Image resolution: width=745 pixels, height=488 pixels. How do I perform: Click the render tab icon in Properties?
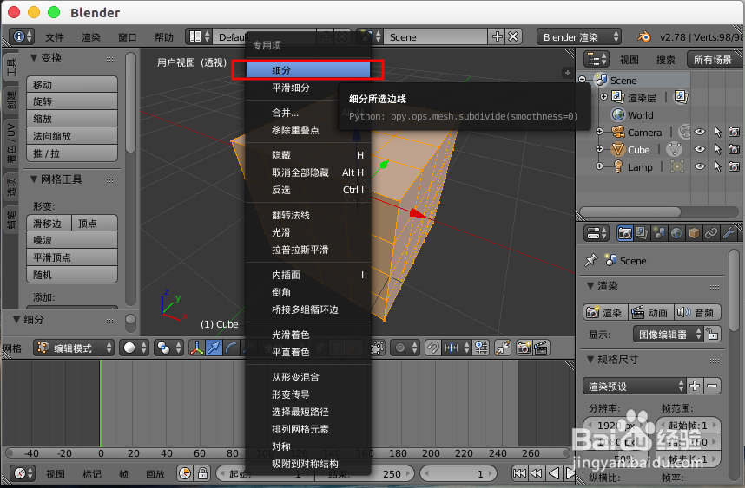click(624, 233)
